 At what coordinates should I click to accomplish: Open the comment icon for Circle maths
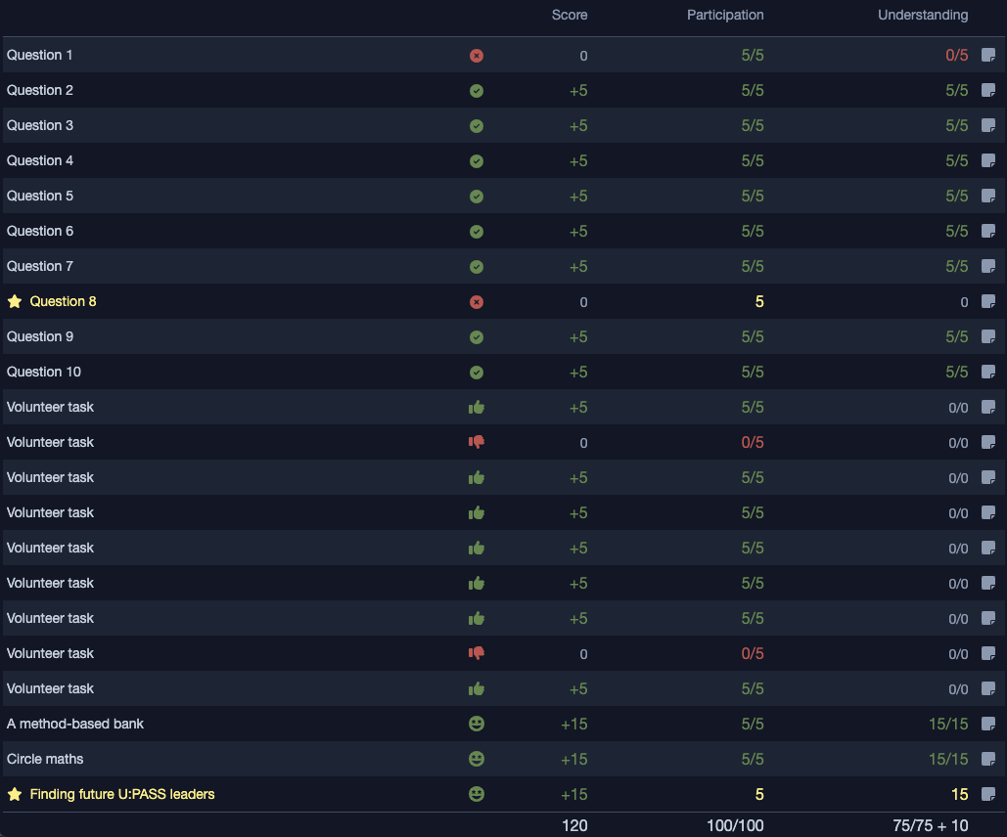tap(987, 759)
